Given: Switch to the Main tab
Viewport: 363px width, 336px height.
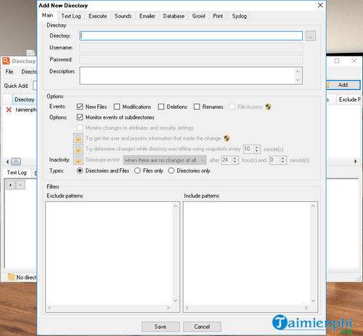Looking at the screenshot, I should (47, 15).
